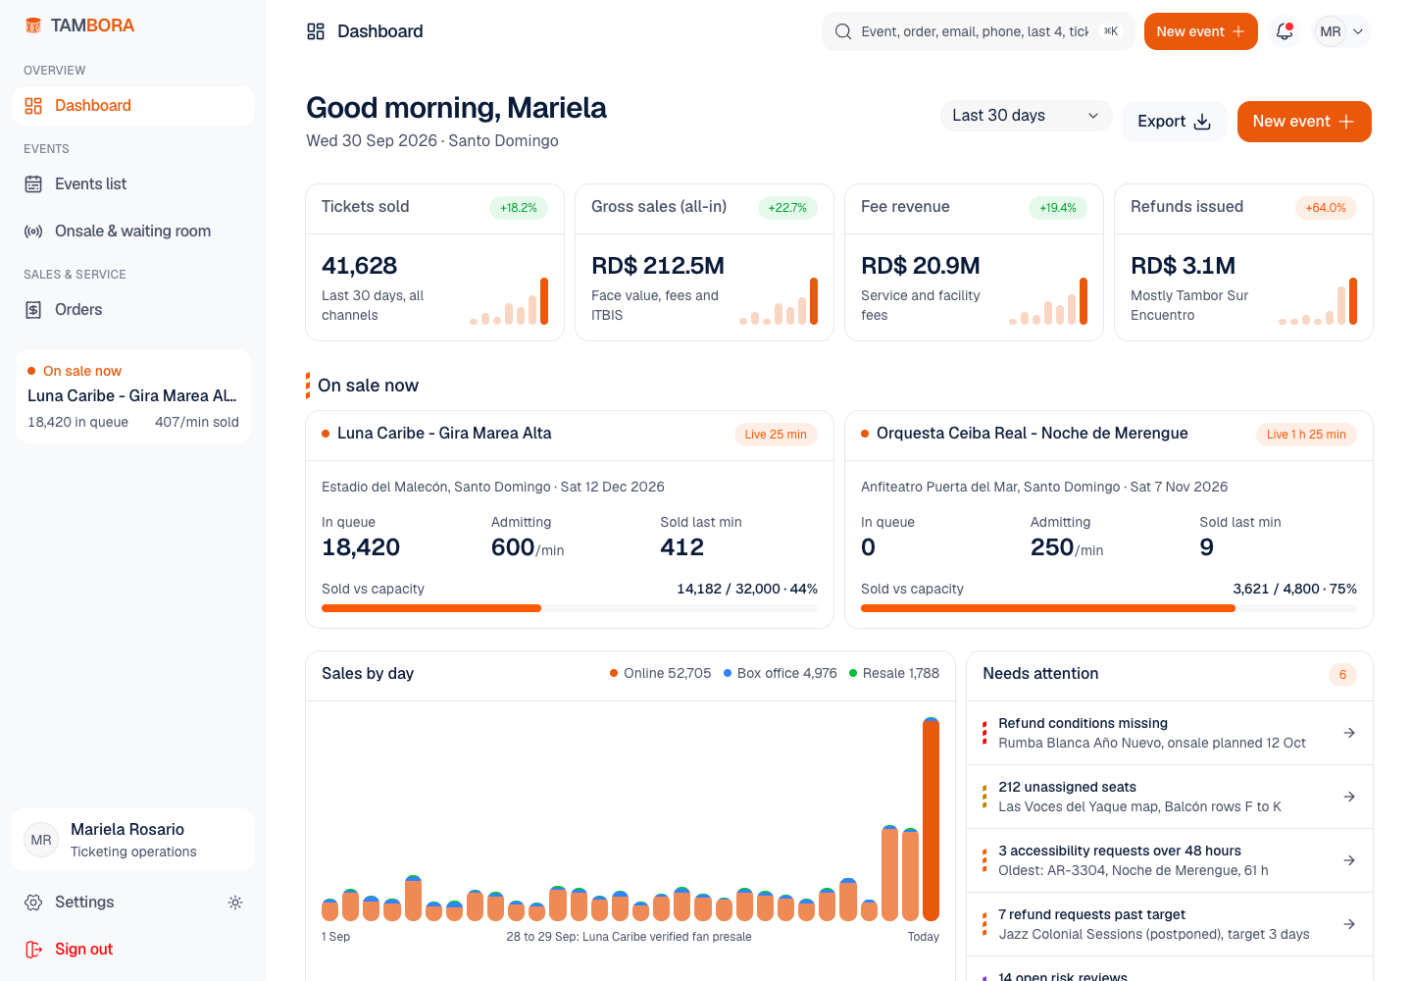This screenshot has width=1412, height=981.
Task: Open arrow for Refund conditions missing
Action: [1349, 733]
